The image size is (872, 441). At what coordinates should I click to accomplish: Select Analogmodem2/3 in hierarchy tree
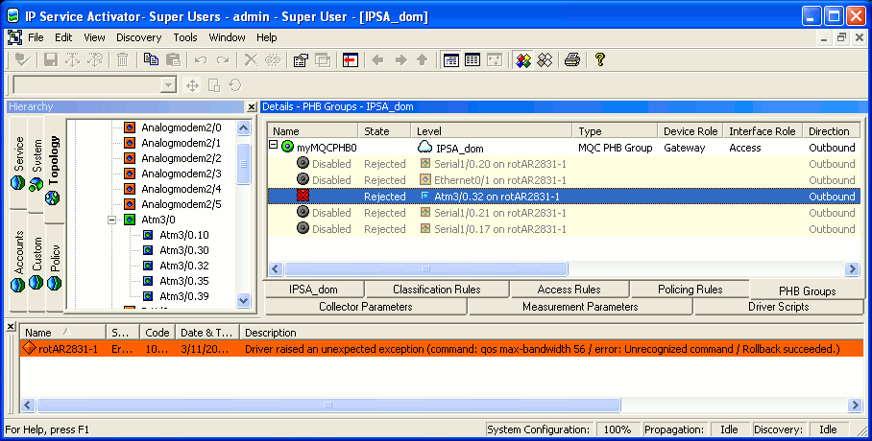coord(181,174)
